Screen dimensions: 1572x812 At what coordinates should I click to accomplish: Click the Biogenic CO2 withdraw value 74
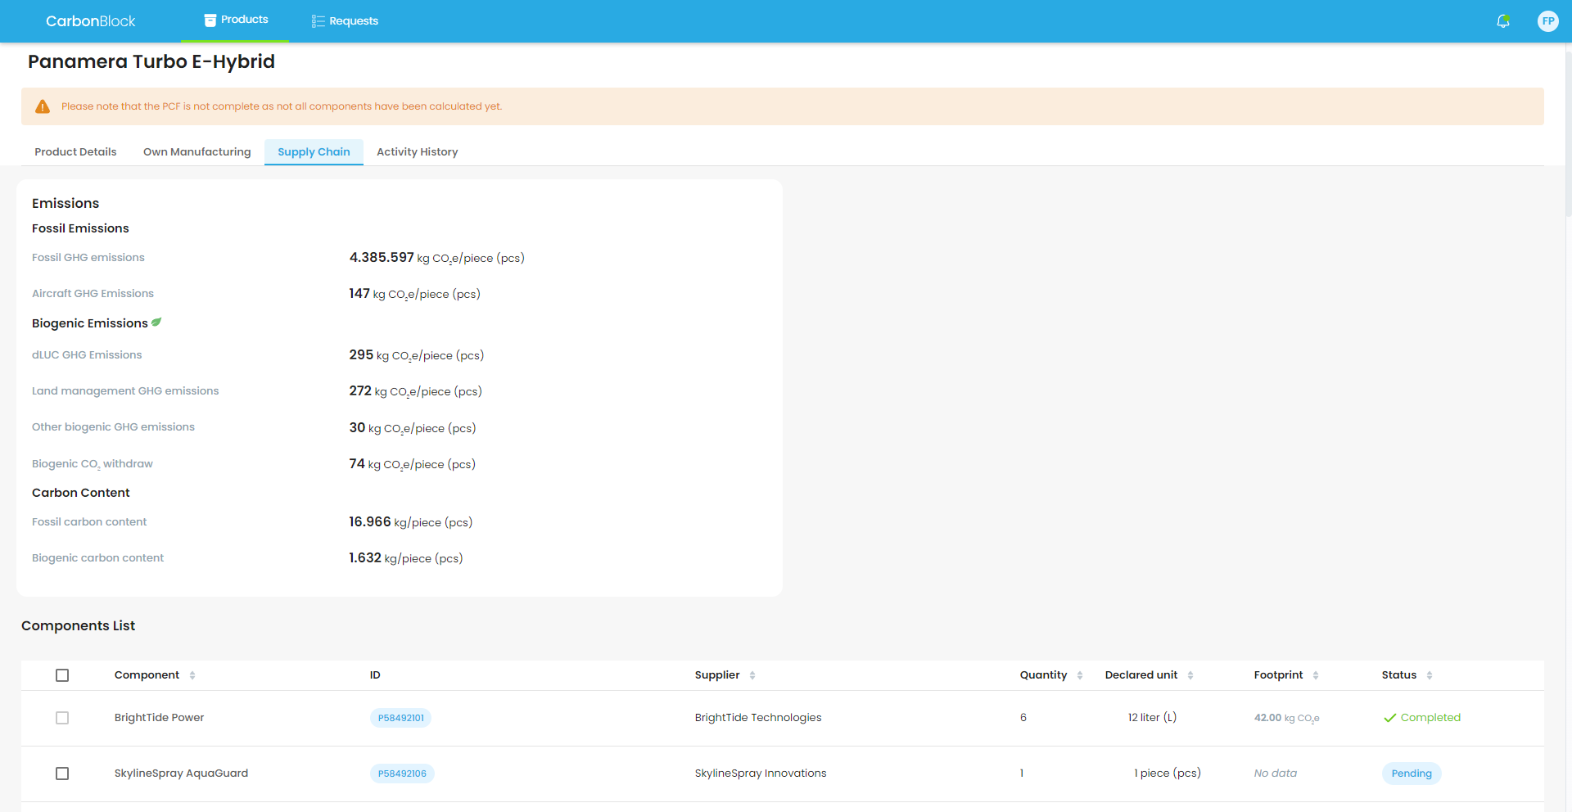(x=357, y=464)
